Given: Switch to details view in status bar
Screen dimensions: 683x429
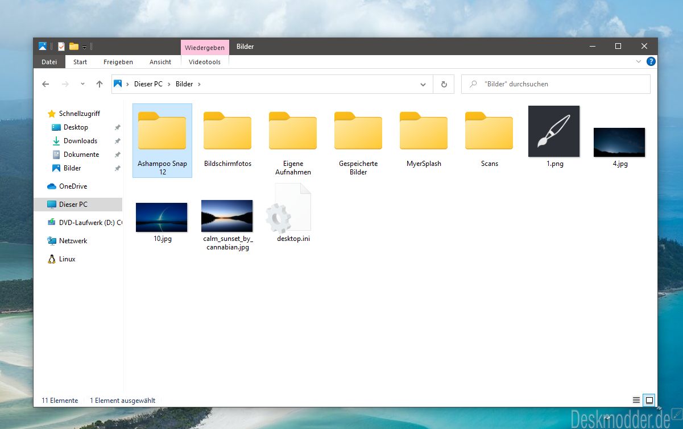Looking at the screenshot, I should (636, 400).
